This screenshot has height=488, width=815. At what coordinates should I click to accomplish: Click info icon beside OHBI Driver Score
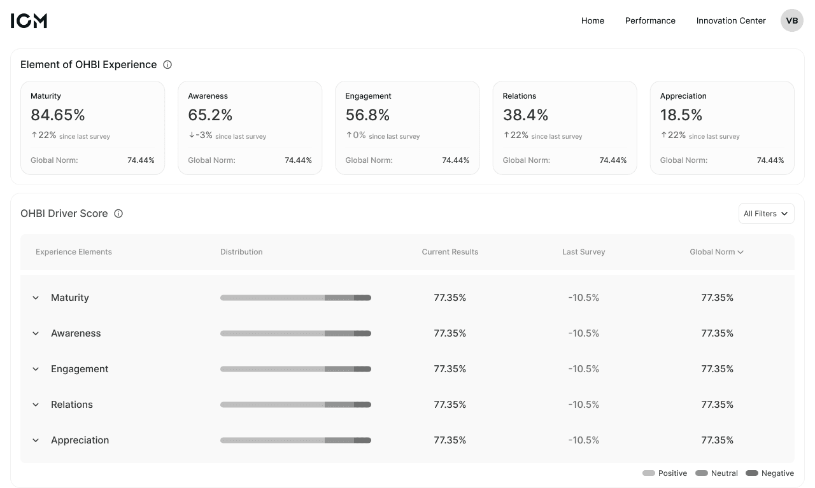point(118,213)
